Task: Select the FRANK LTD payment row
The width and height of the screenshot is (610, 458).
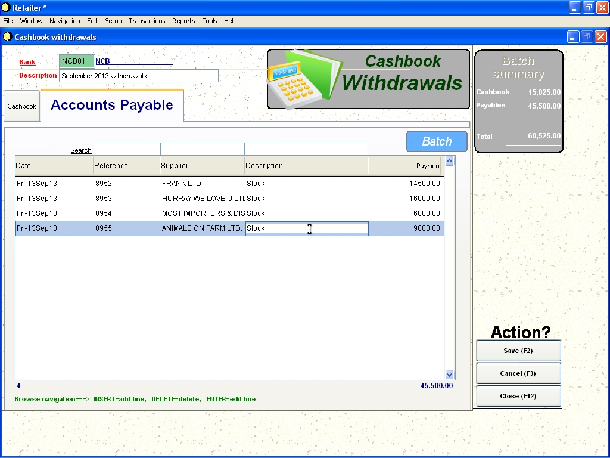Action: [229, 184]
